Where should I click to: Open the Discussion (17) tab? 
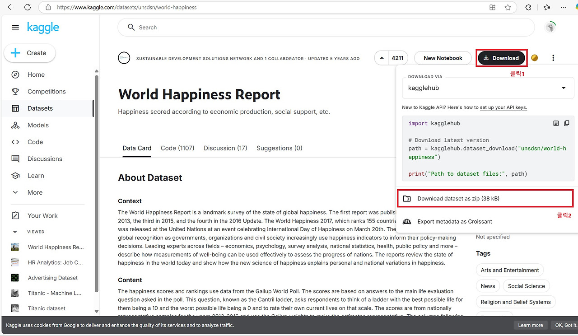click(x=225, y=148)
